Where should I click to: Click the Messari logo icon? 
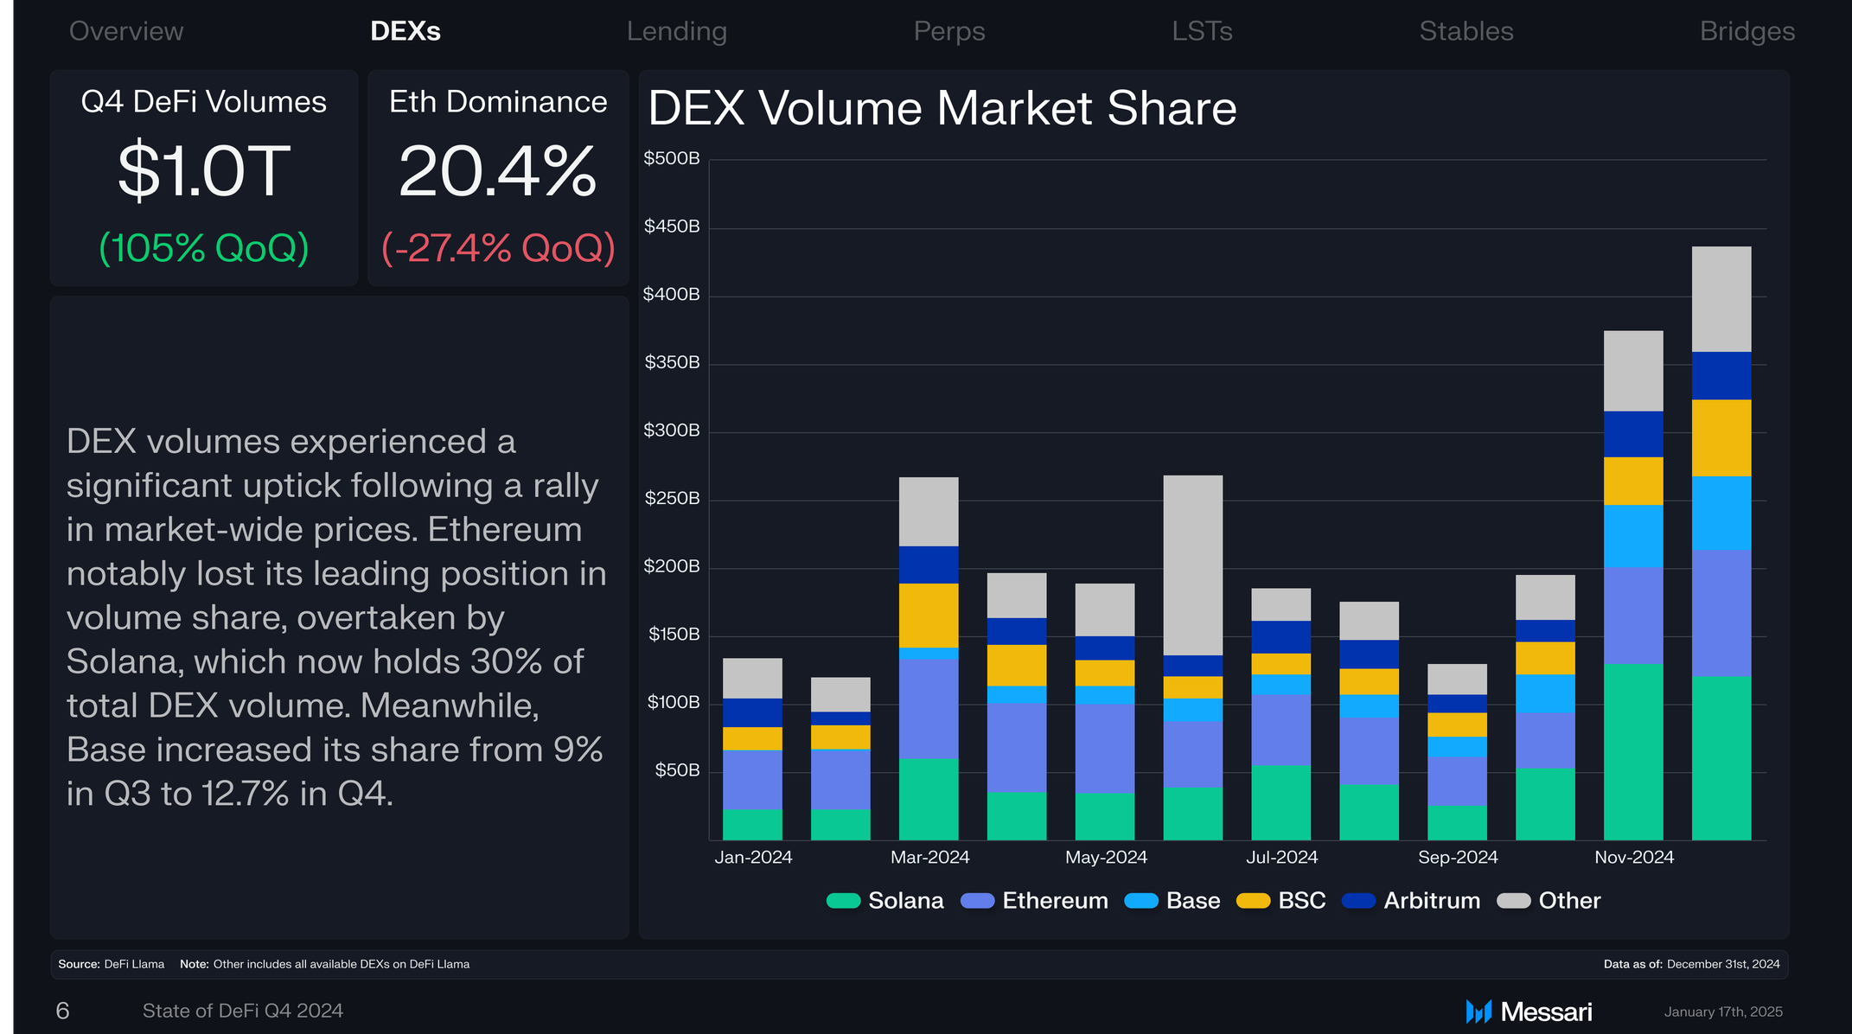coord(1478,1012)
